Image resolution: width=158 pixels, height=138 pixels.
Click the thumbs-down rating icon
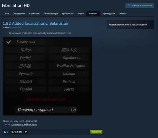(x=26, y=132)
